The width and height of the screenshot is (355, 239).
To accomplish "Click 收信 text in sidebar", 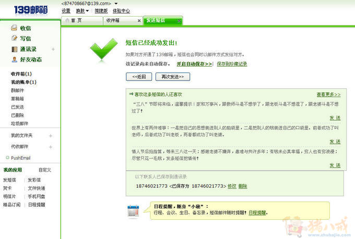I will (x=26, y=28).
